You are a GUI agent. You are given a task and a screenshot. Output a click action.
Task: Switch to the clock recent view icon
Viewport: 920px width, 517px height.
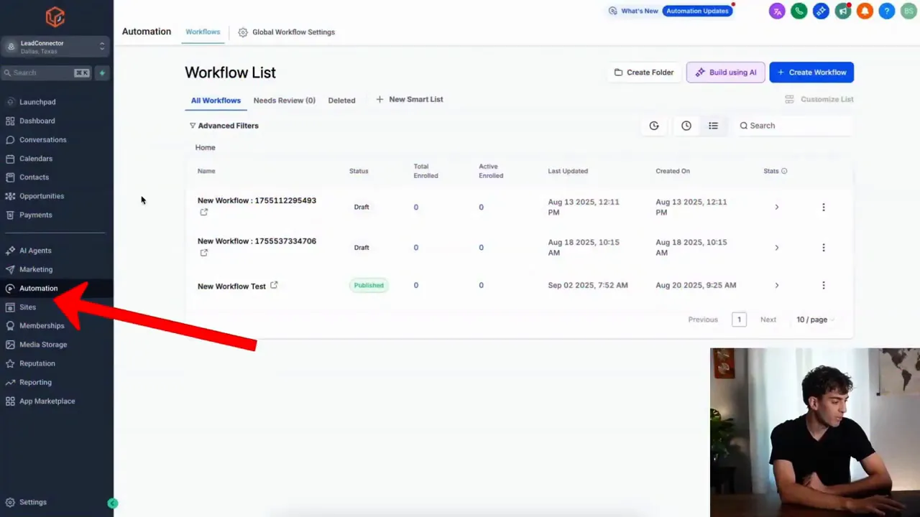686,126
